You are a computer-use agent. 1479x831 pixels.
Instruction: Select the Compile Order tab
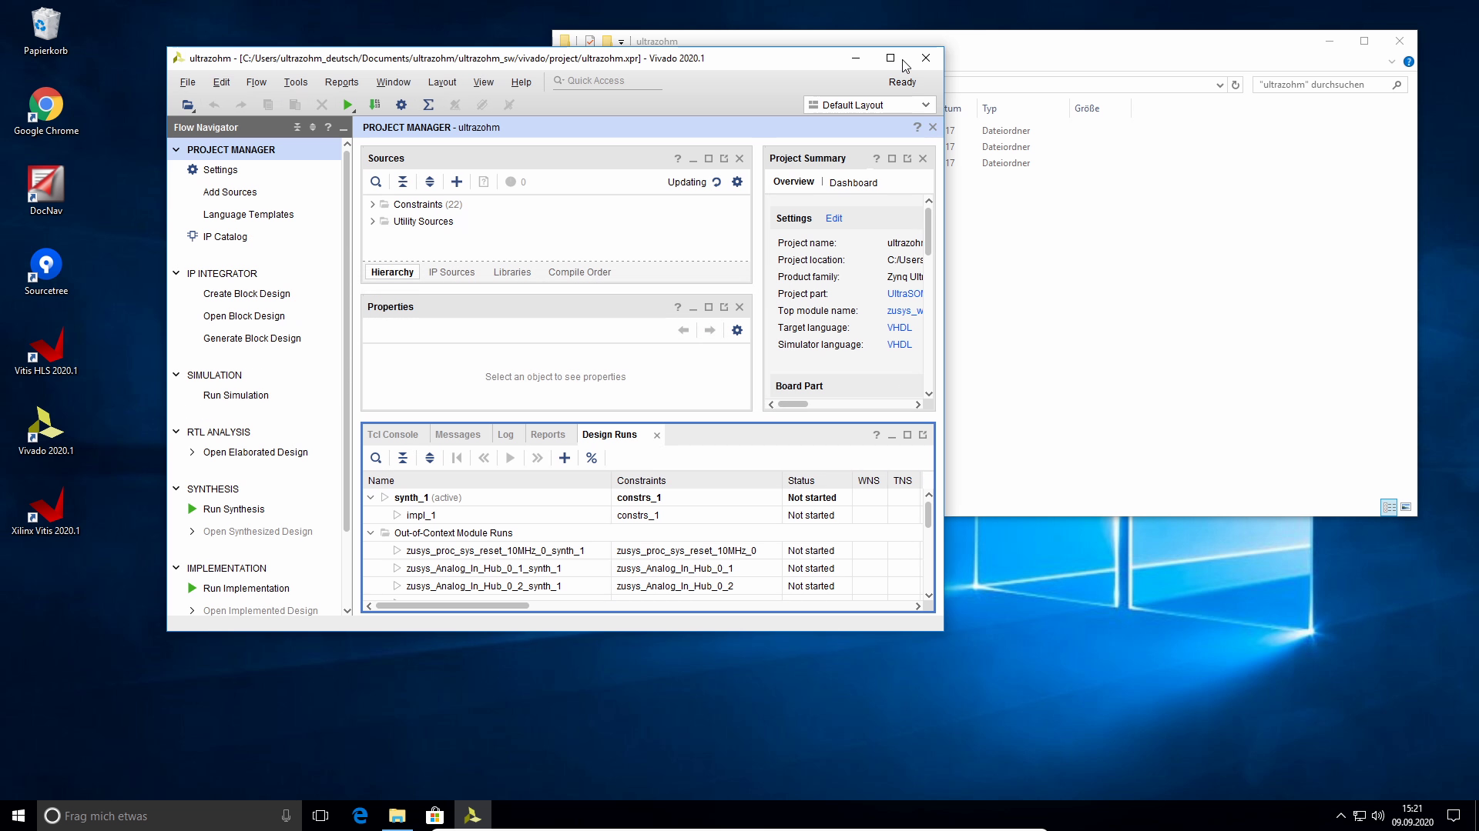click(x=579, y=272)
